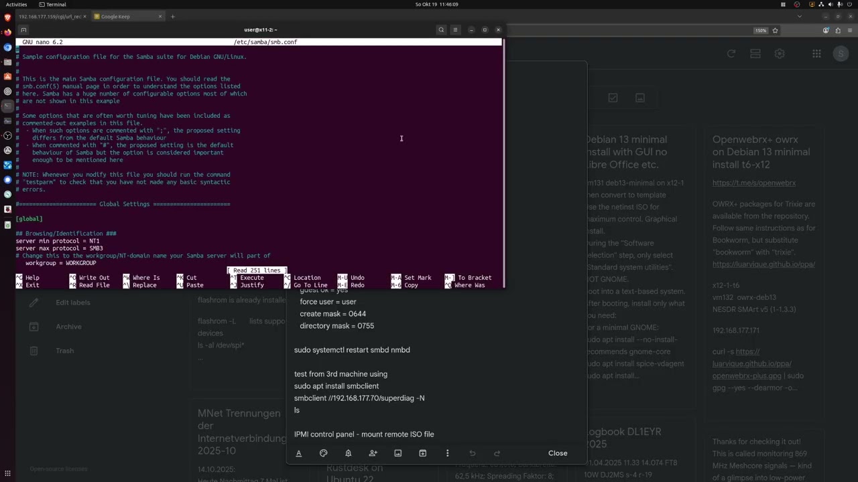This screenshot has width=858, height=482.
Task: Open Trash in the Keep sidebar
Action: 65,351
